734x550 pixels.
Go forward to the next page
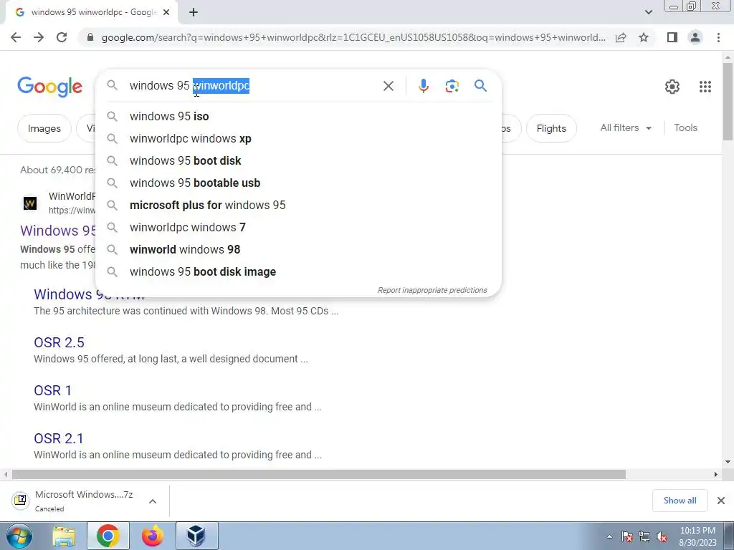pyautogui.click(x=39, y=37)
